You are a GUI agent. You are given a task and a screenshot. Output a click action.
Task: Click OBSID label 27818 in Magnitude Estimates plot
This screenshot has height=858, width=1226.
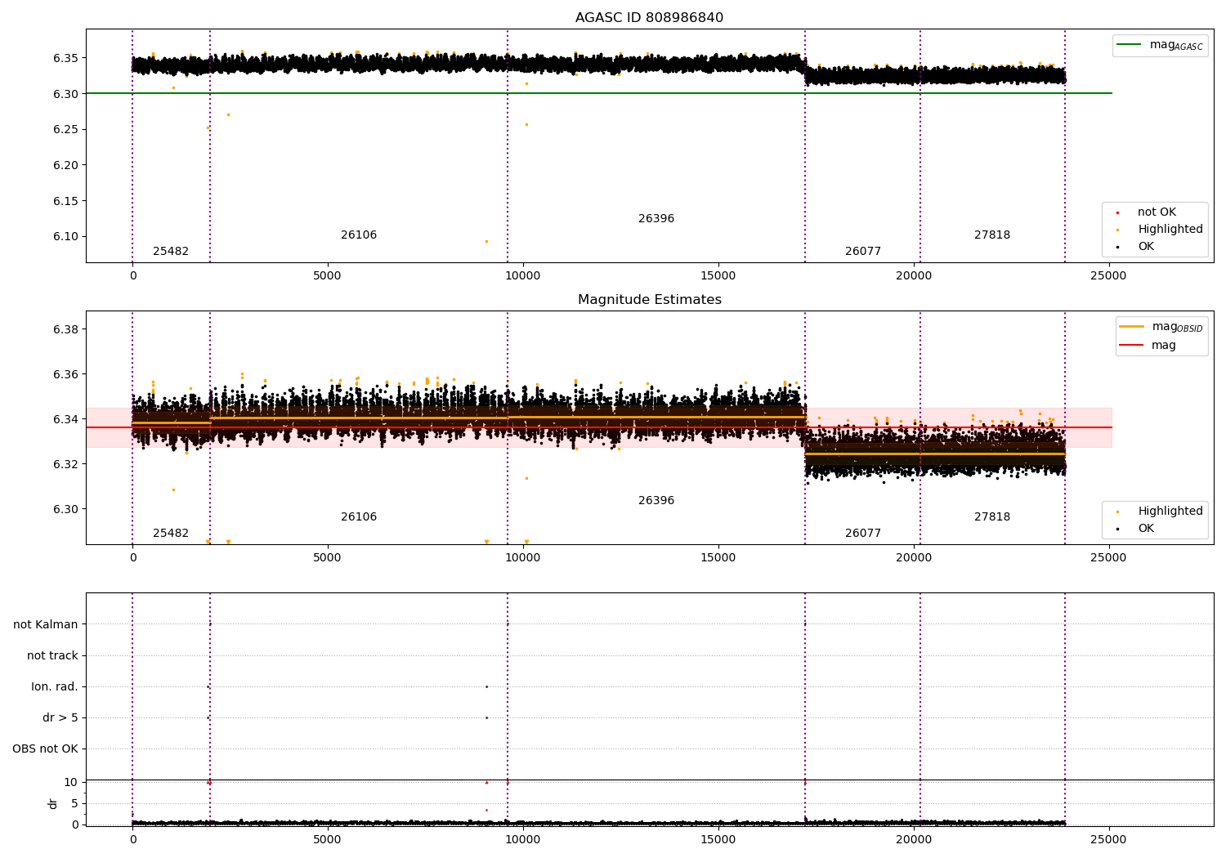click(992, 517)
